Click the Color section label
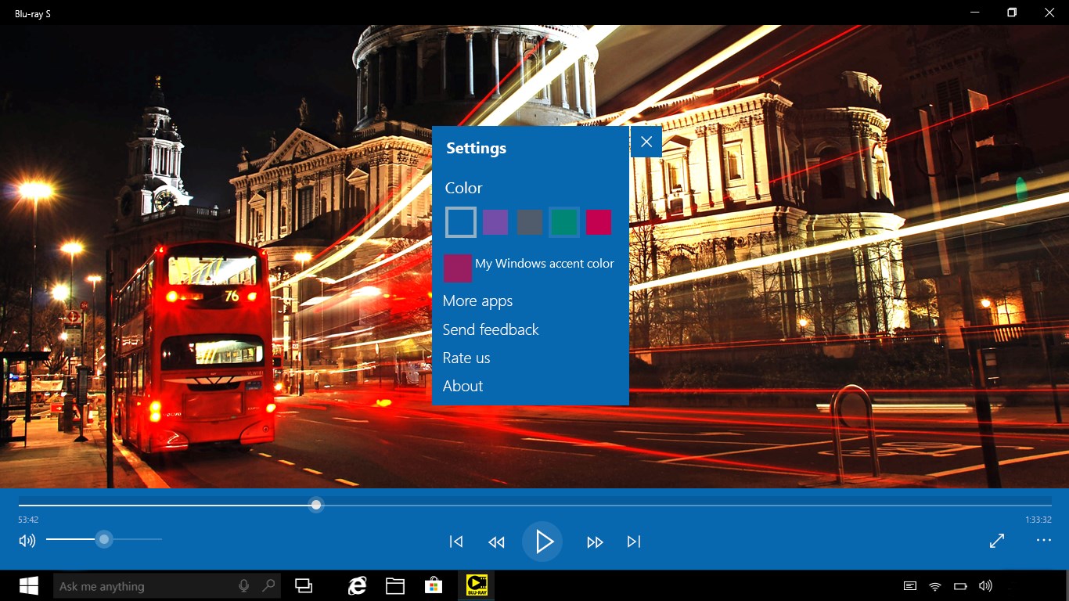 (x=463, y=188)
